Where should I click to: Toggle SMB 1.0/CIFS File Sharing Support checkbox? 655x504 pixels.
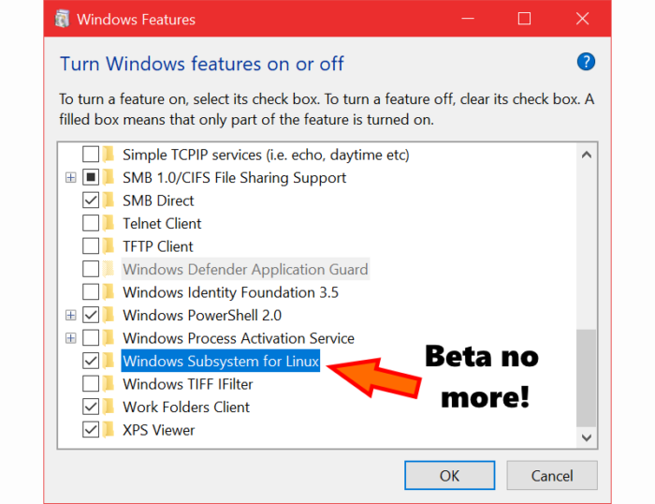pyautogui.click(x=91, y=177)
